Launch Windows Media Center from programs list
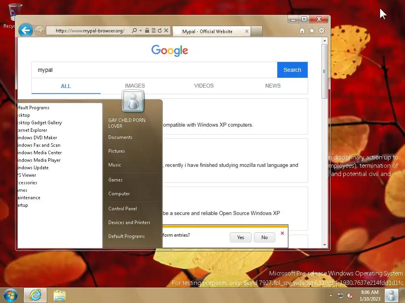 coord(40,153)
